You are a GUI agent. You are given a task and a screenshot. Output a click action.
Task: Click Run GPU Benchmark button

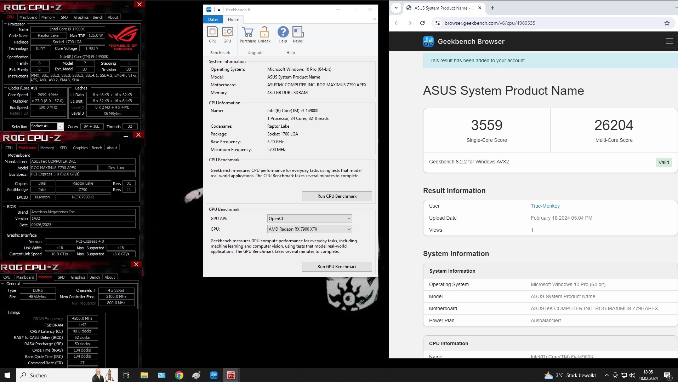337,267
